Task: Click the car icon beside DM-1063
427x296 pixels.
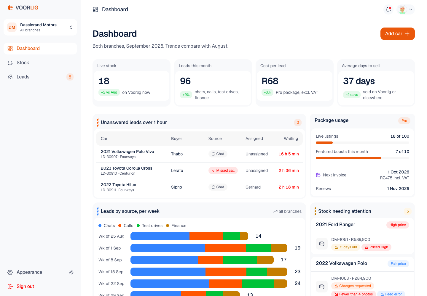Action: pos(322,286)
